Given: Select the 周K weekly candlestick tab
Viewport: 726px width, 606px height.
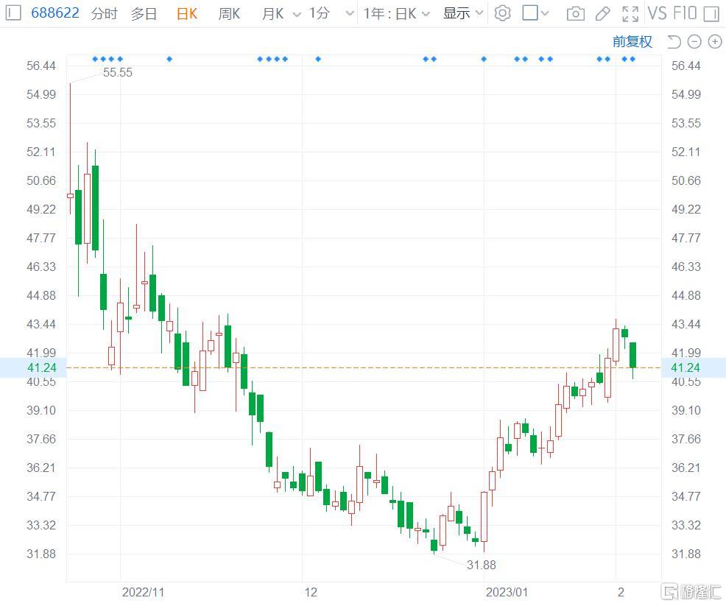Looking at the screenshot, I should [229, 13].
